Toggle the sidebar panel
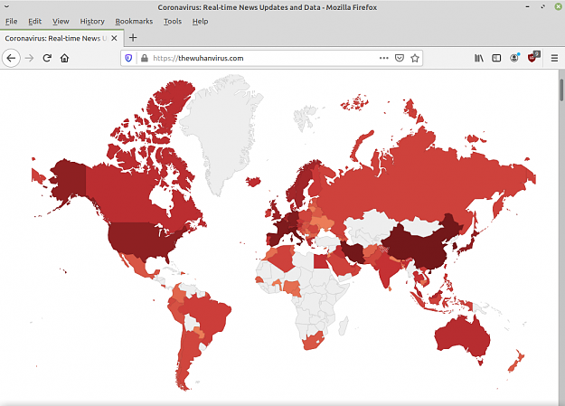The image size is (565, 406). pos(496,58)
